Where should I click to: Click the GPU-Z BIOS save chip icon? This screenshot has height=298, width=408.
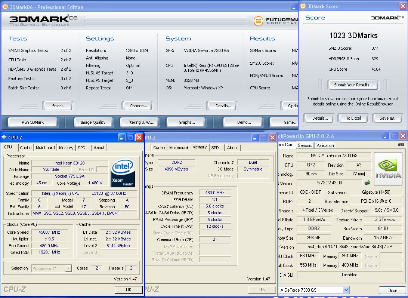pos(367,183)
